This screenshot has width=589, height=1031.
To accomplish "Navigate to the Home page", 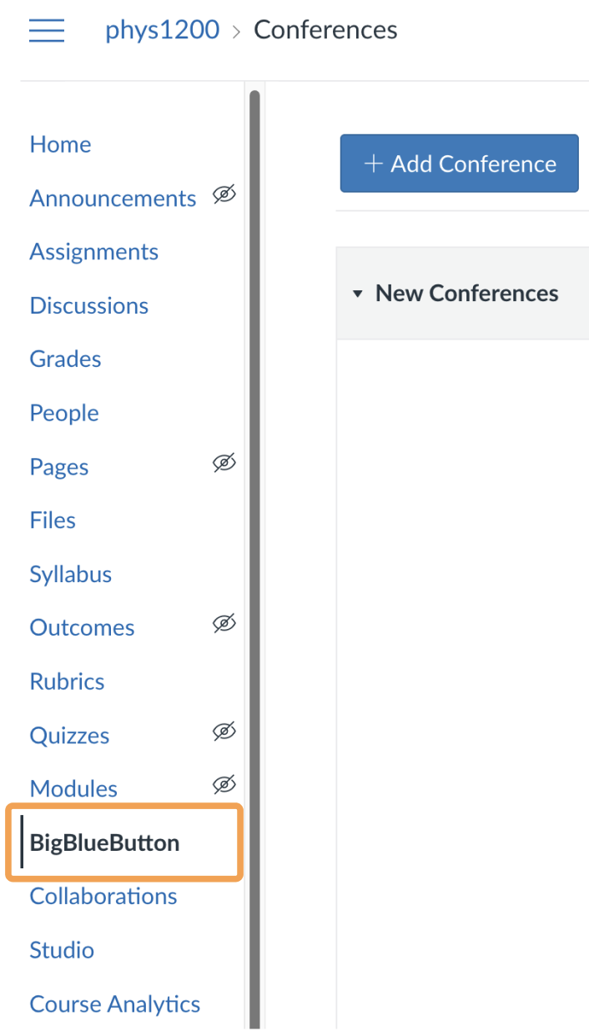I will click(x=60, y=143).
